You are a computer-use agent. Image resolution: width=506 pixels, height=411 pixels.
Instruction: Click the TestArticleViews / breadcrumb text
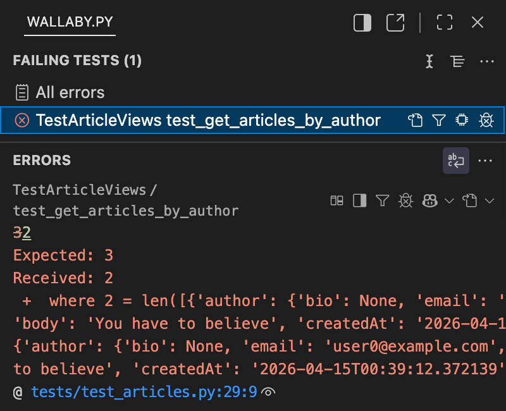85,190
